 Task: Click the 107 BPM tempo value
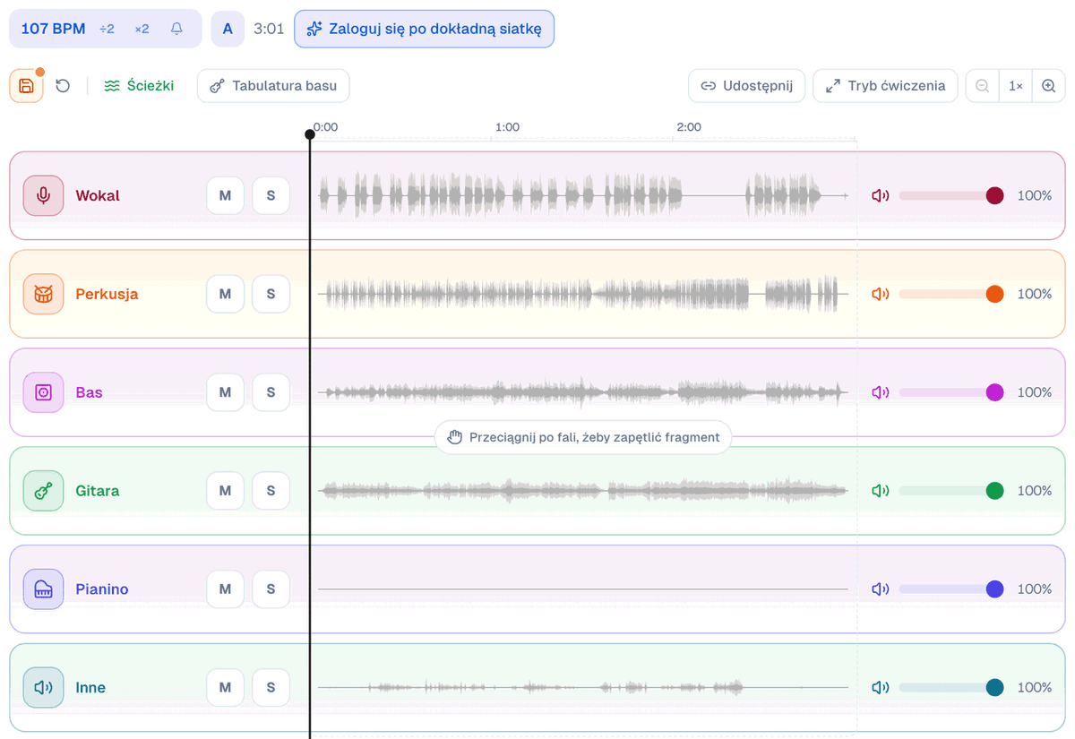click(x=53, y=29)
